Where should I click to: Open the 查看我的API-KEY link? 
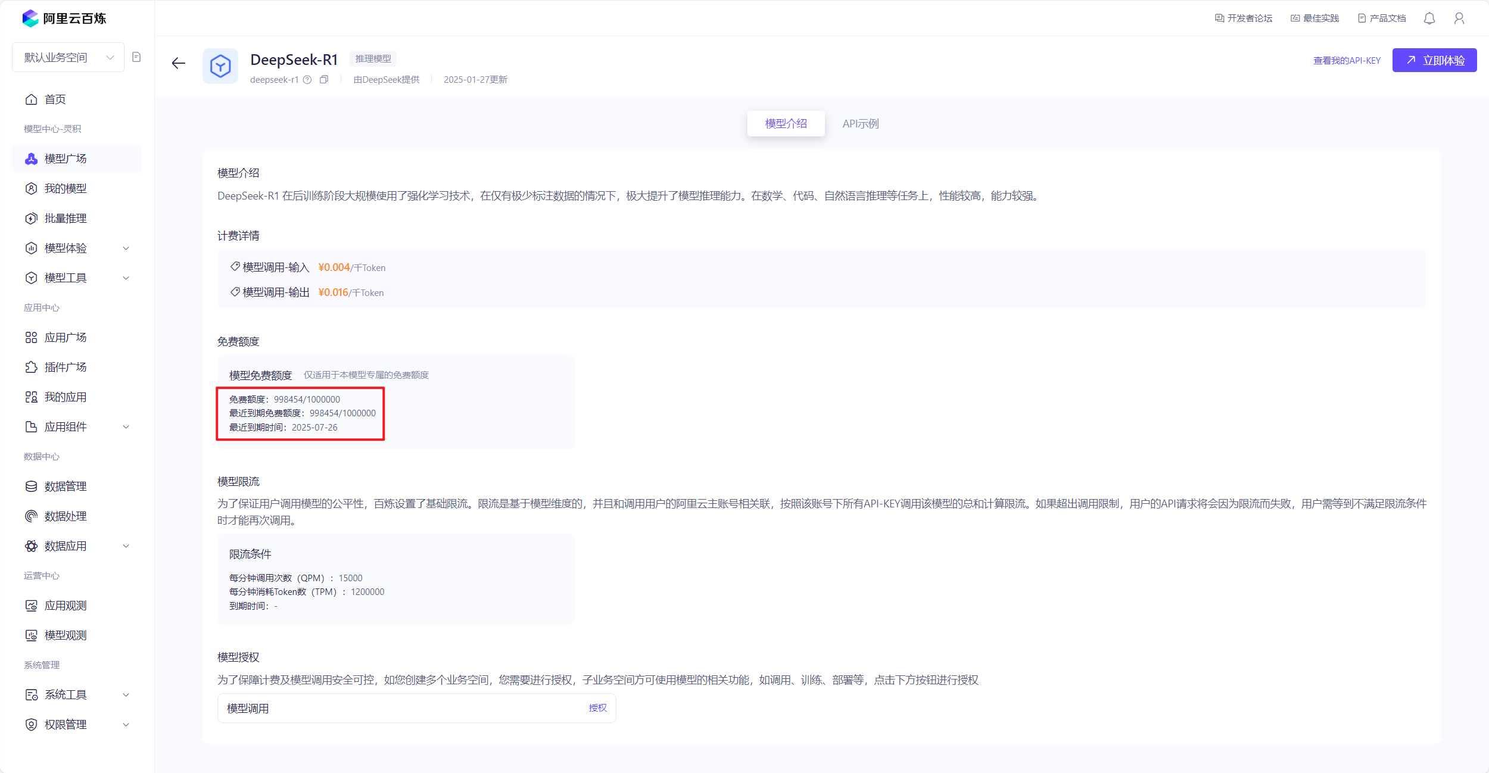[1347, 61]
